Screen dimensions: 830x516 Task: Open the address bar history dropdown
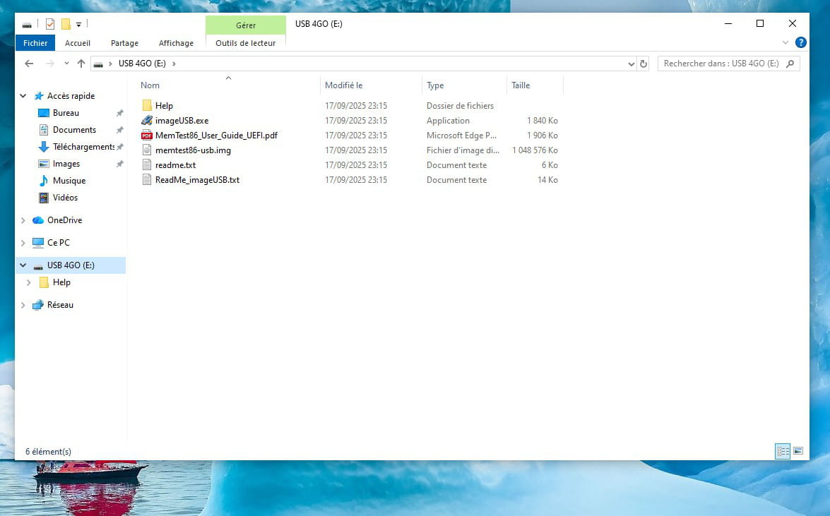coord(631,64)
